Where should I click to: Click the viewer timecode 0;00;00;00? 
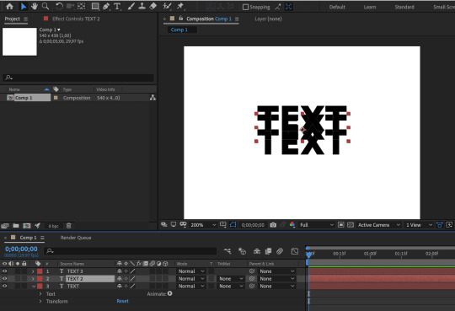click(253, 225)
